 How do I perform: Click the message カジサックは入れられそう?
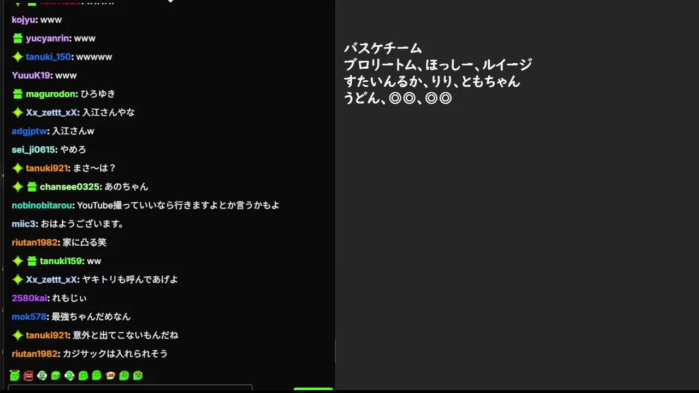click(115, 354)
